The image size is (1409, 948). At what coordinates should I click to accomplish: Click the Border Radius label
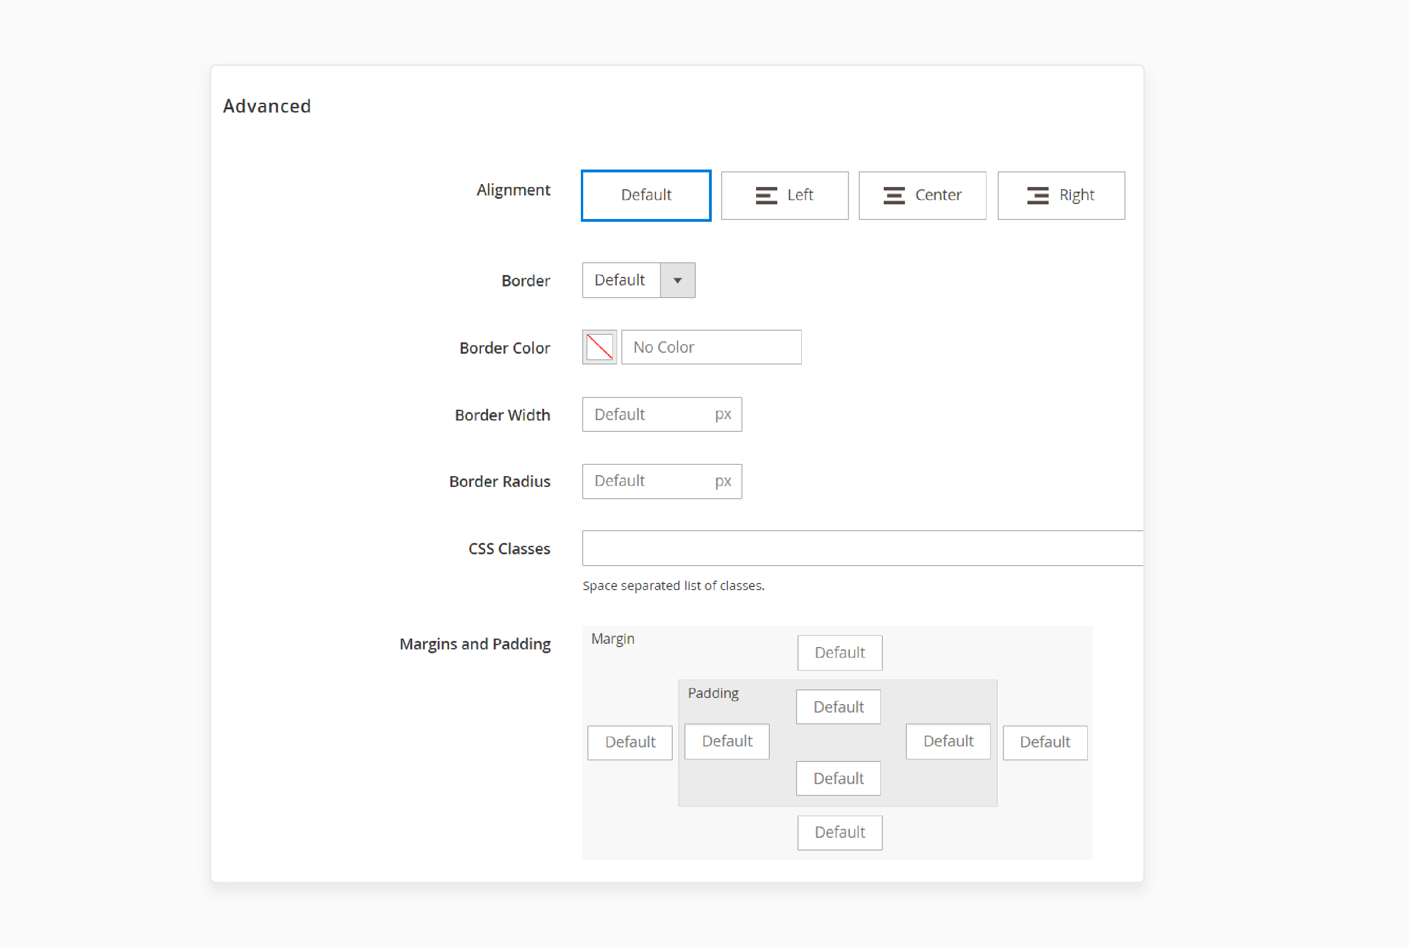pyautogui.click(x=499, y=482)
